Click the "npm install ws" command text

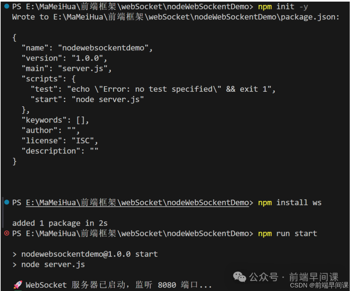(289, 202)
